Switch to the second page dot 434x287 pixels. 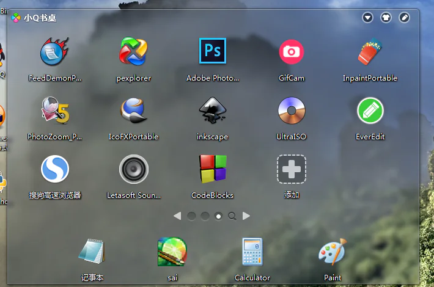(x=205, y=216)
